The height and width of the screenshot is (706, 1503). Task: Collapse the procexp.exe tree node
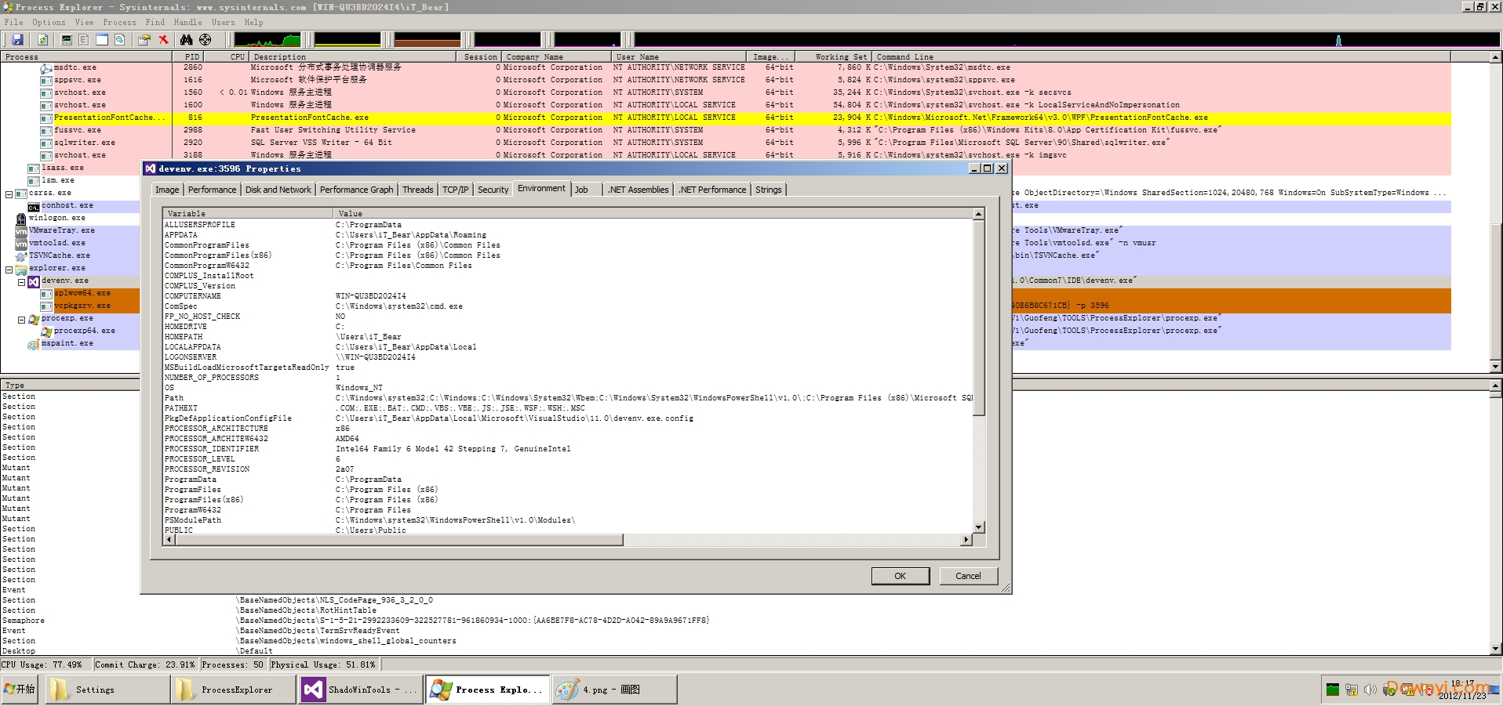[x=22, y=319]
